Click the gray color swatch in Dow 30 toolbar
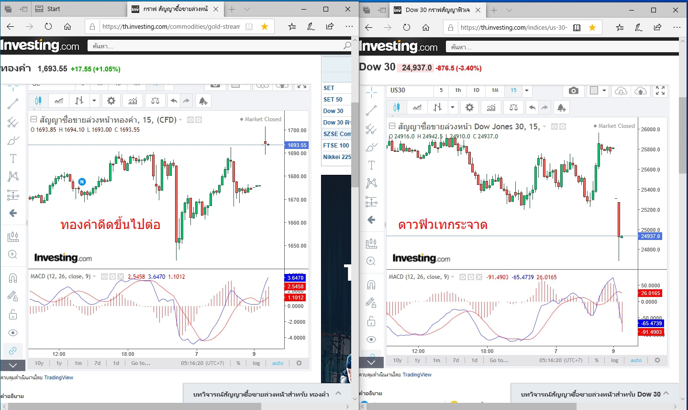The image size is (688, 410). pos(594,91)
